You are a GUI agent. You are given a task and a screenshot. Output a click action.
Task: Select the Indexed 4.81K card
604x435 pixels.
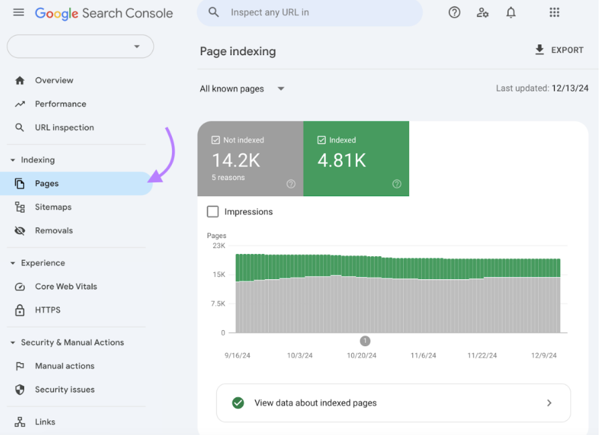tap(356, 159)
